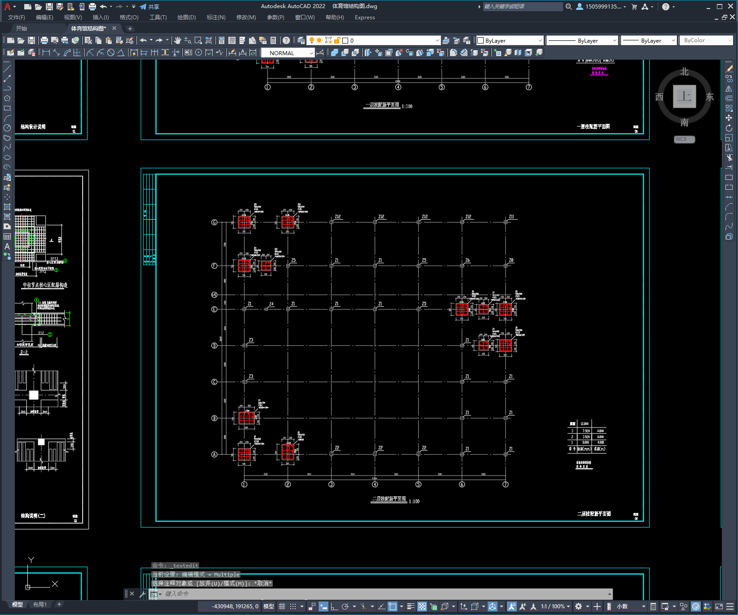Click the WCS coordinate system button
738x615 pixels.
pos(684,139)
